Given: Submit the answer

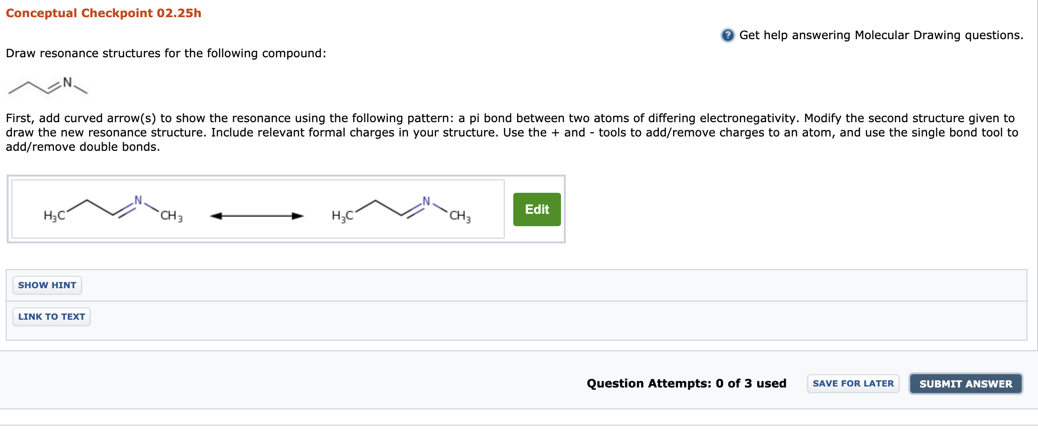Looking at the screenshot, I should tap(965, 384).
